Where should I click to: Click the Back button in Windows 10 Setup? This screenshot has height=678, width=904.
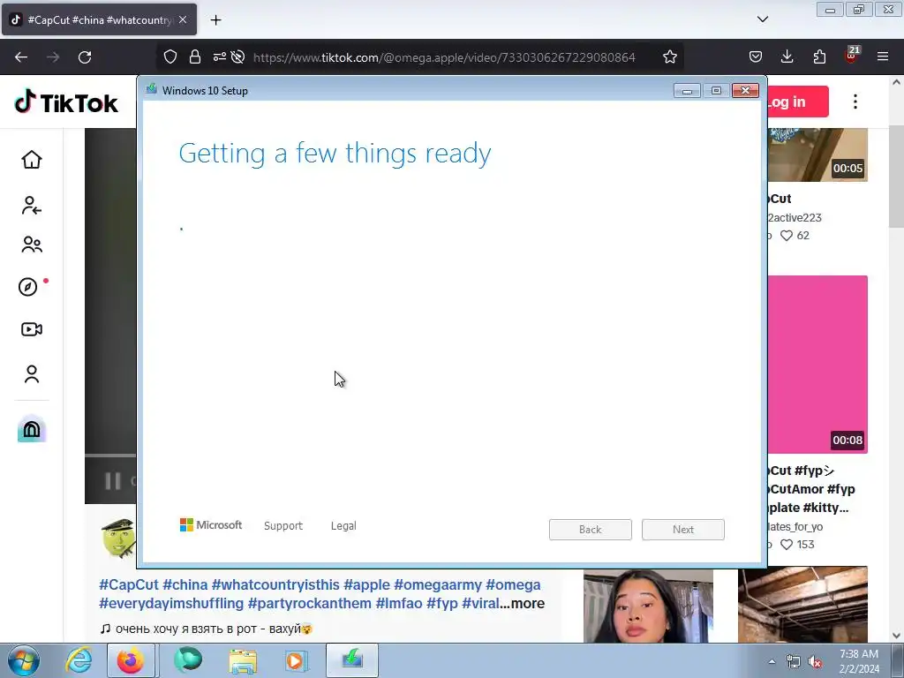tap(590, 530)
